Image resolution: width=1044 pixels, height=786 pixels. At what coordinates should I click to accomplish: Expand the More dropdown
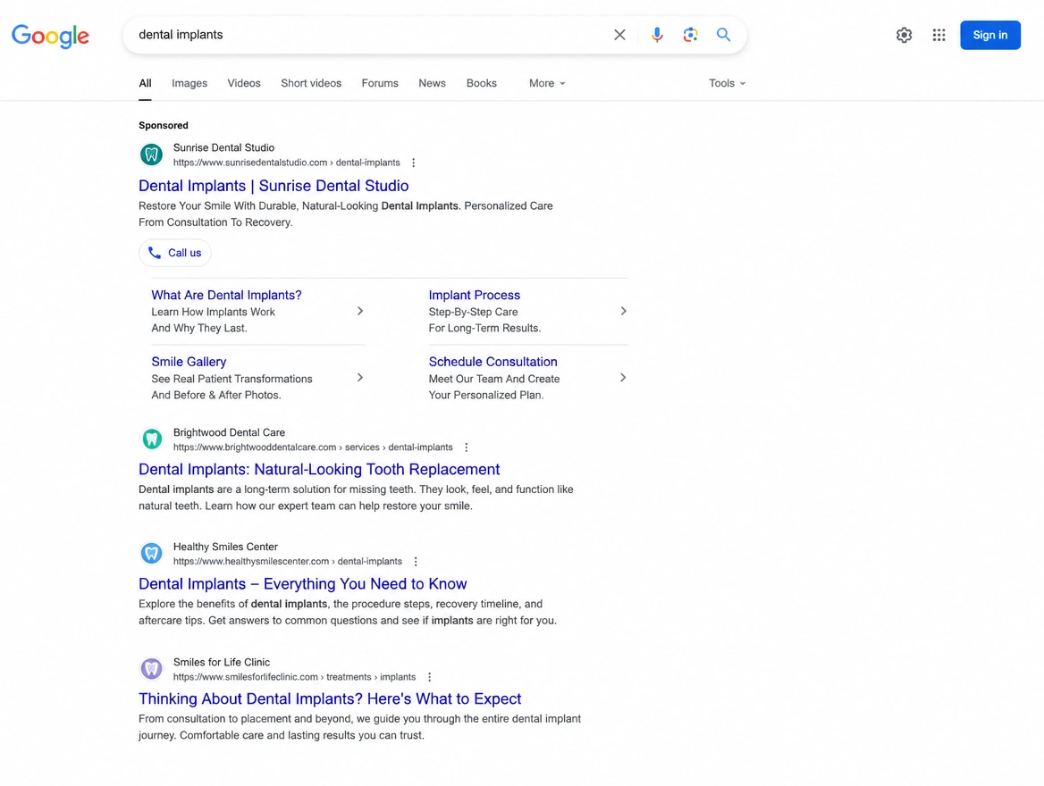tap(547, 83)
